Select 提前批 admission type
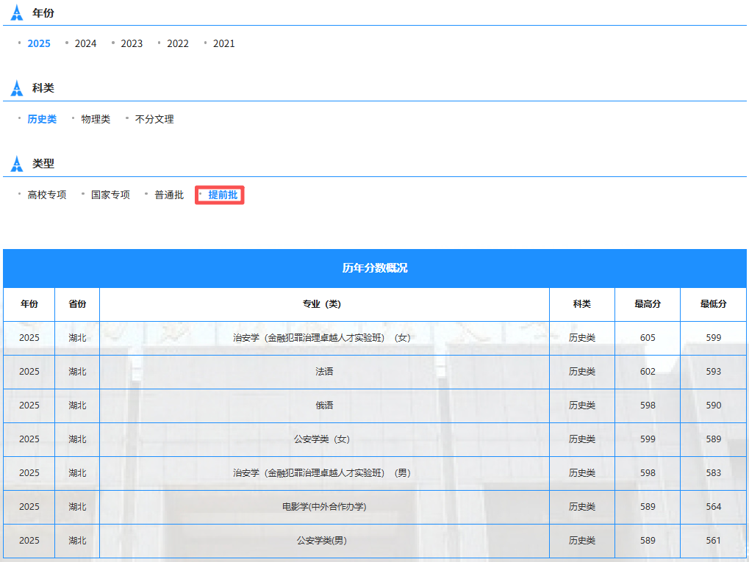This screenshot has height=562, width=749. coord(223,195)
